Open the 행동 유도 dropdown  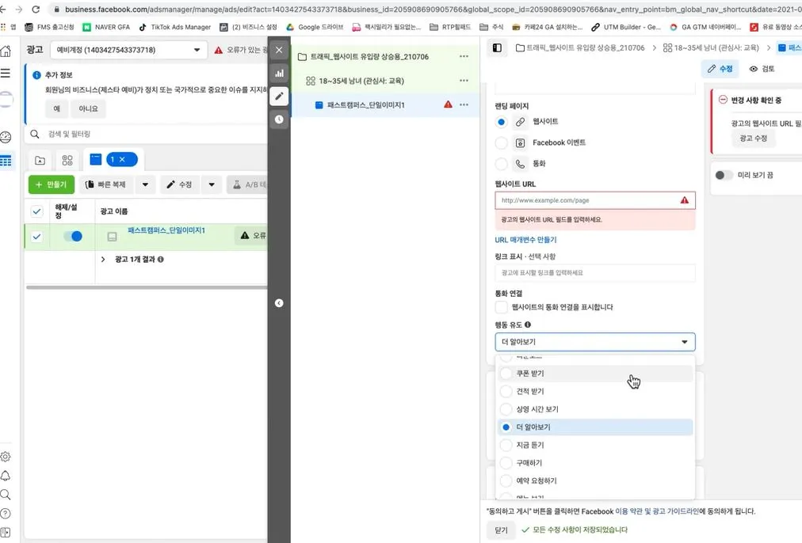click(x=594, y=342)
